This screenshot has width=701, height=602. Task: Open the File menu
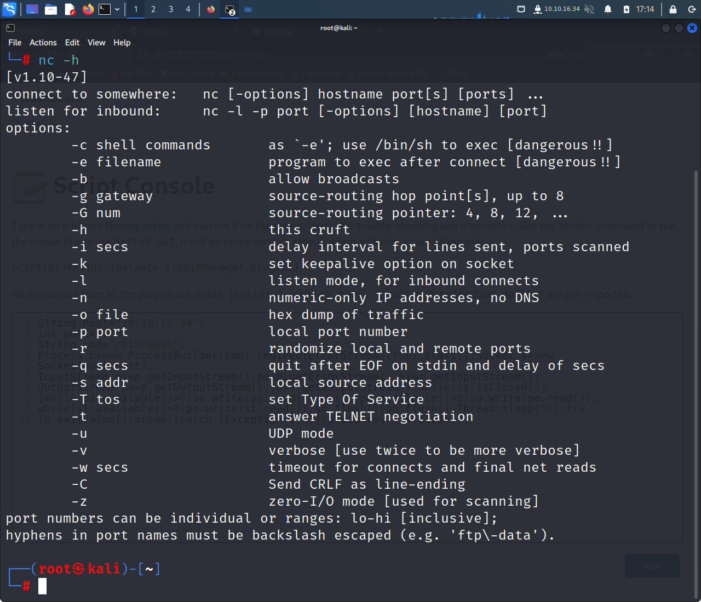(15, 43)
